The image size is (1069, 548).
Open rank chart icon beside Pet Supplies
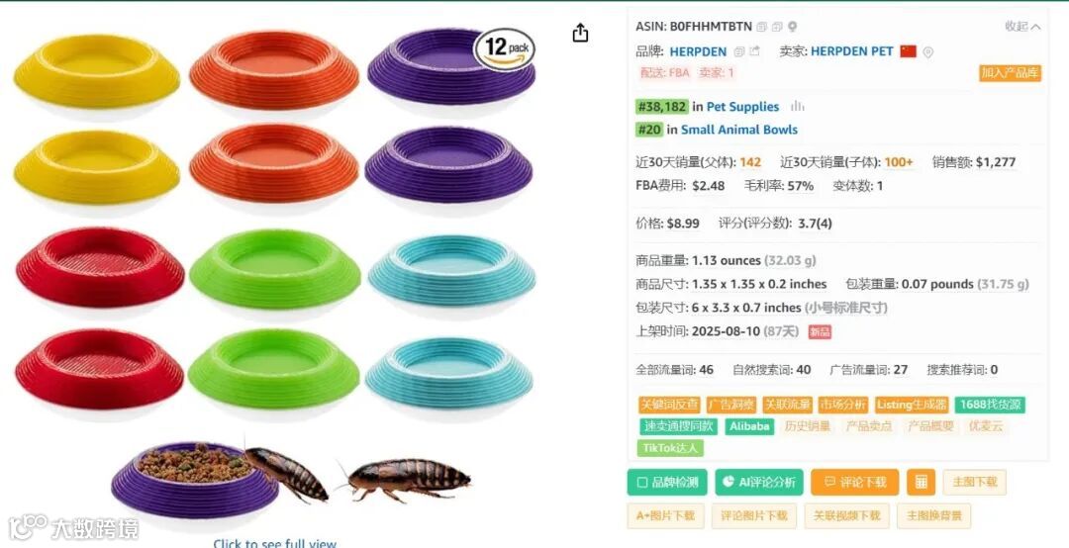797,106
